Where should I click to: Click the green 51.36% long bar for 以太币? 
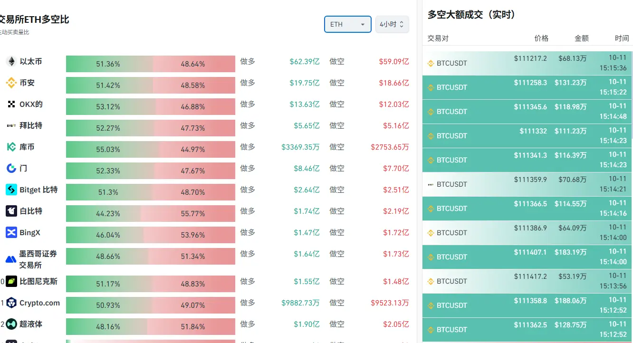tap(108, 64)
